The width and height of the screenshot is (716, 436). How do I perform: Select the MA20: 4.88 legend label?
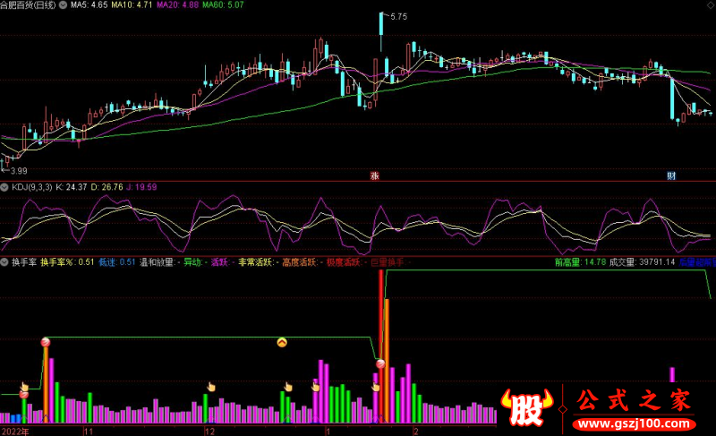[177, 5]
